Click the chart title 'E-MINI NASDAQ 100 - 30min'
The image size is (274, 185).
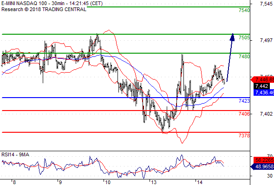(33, 3)
